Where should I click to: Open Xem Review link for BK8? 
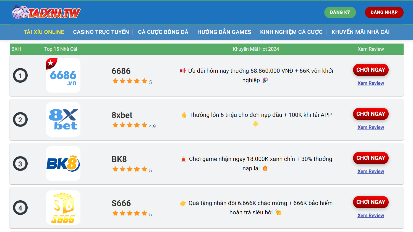(371, 171)
